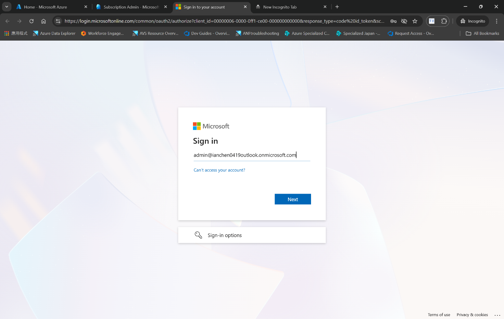This screenshot has width=504, height=319.
Task: Click the sign-in email input field
Action: pos(252,155)
